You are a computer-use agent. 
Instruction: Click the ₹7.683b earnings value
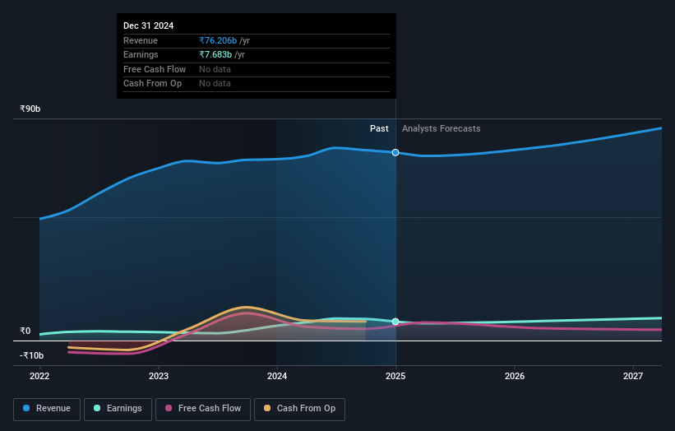pos(215,54)
